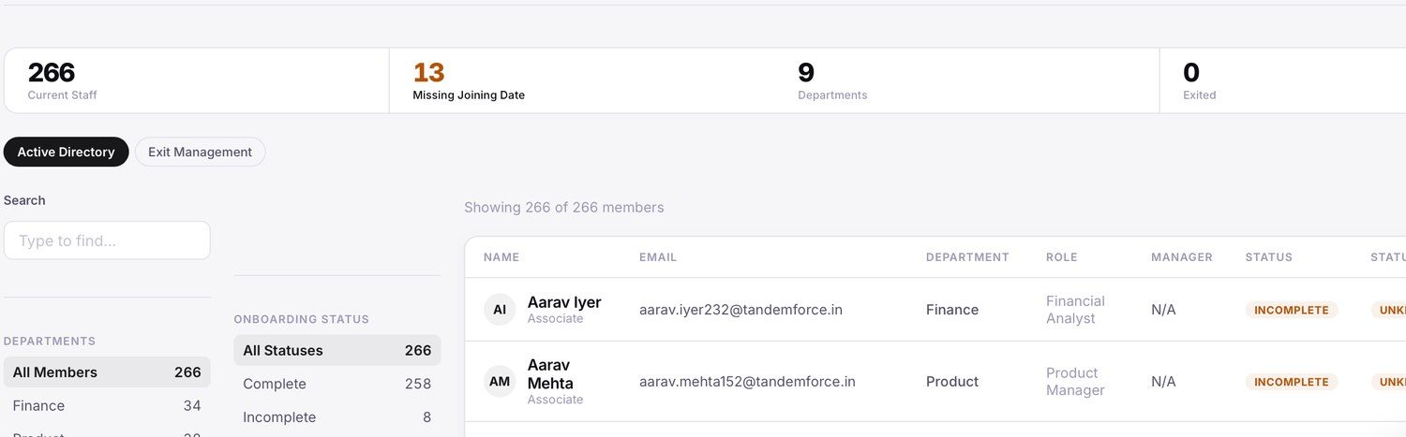Open the Current Staff 266 stat card

click(x=197, y=80)
